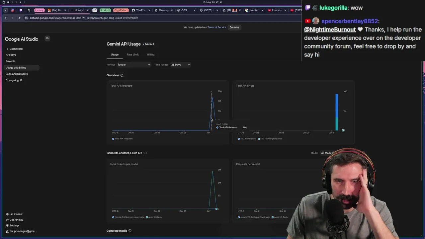Switch to the Live stream YouTube tab
This screenshot has width=425, height=239.
[277, 10]
